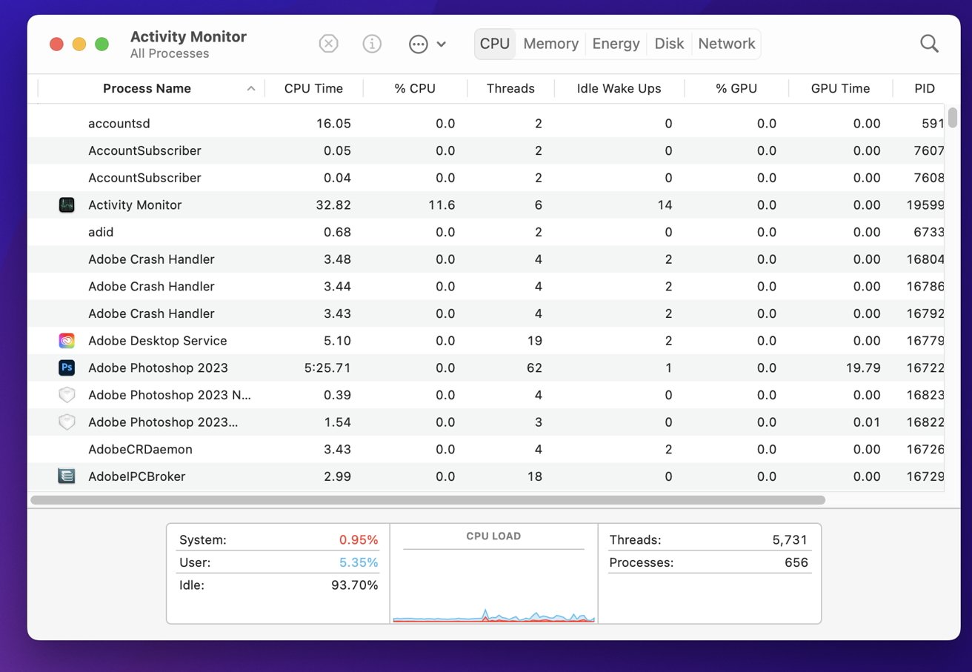Screen dimensions: 972x672
Task: Sort by PID column header
Action: tap(924, 88)
